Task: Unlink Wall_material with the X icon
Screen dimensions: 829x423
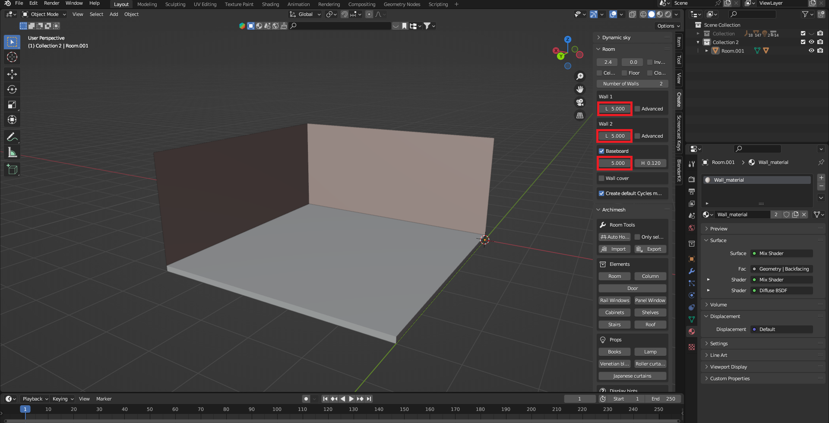Action: coord(804,215)
